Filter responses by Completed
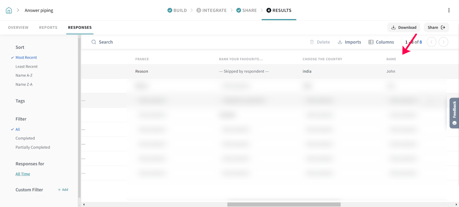 (25, 138)
